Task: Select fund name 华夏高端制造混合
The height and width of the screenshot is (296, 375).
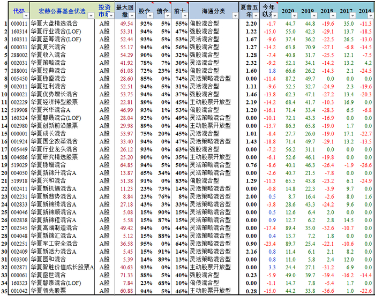Action: [54, 228]
